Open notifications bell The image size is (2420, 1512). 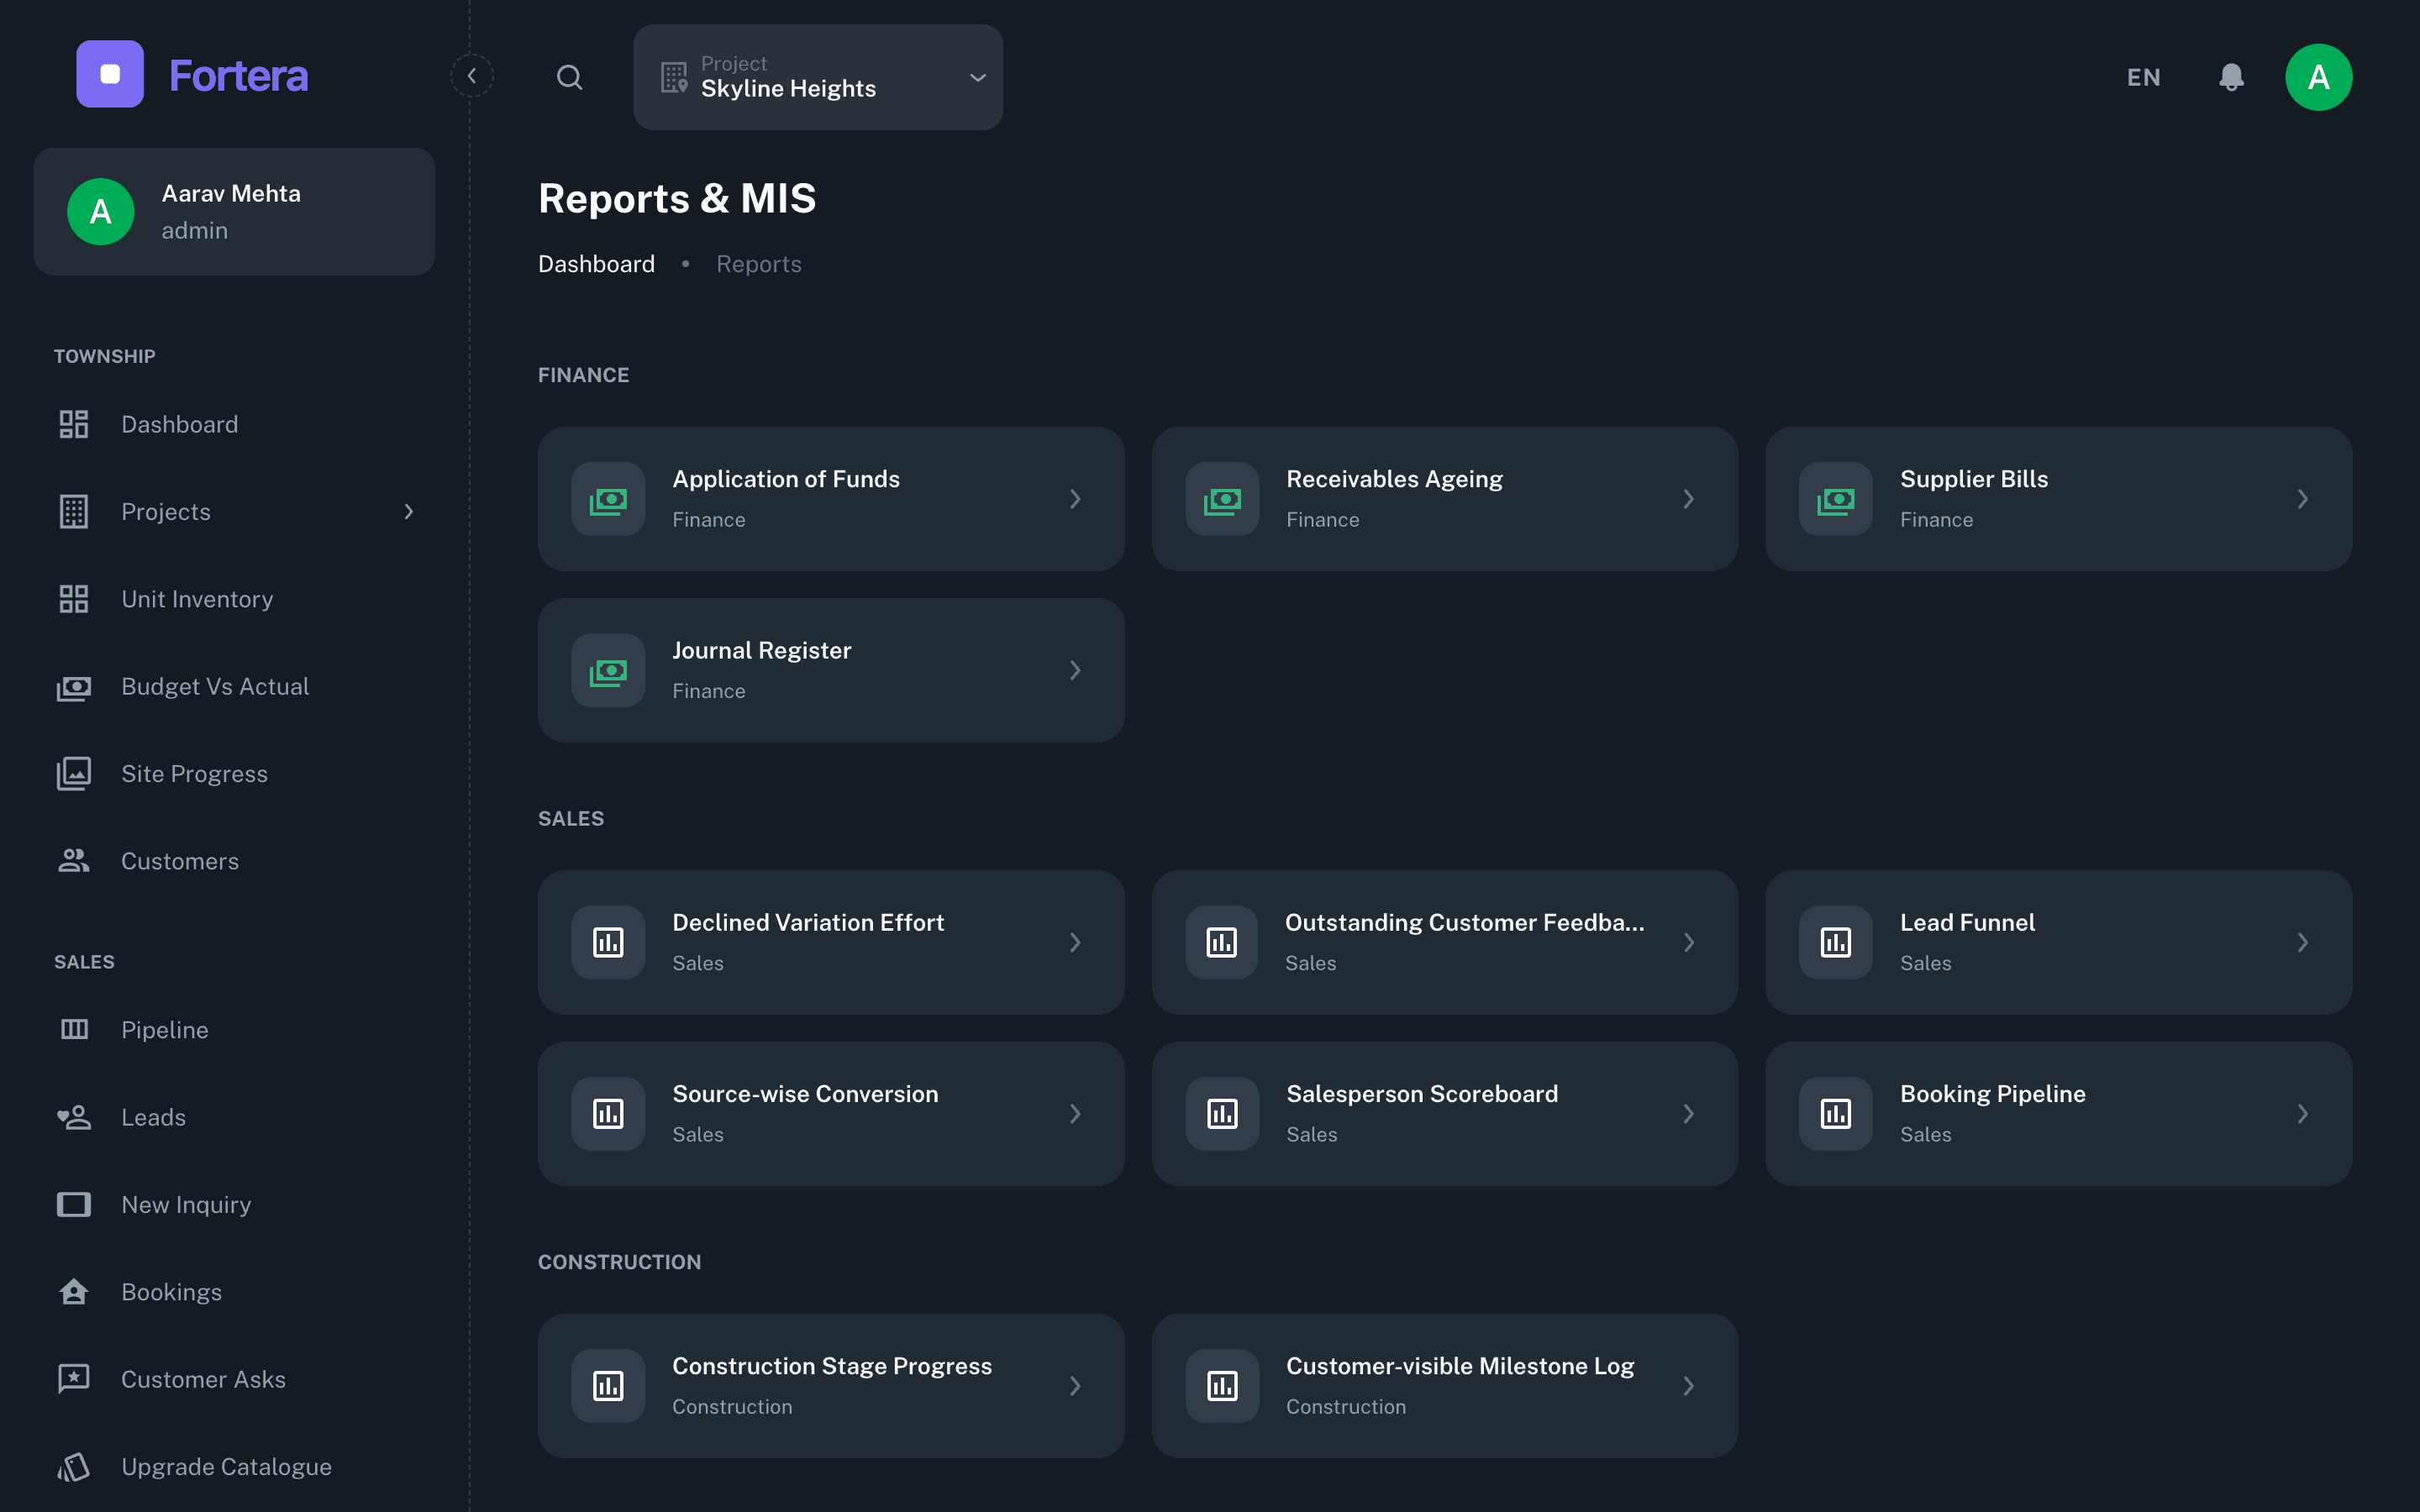2231,77
